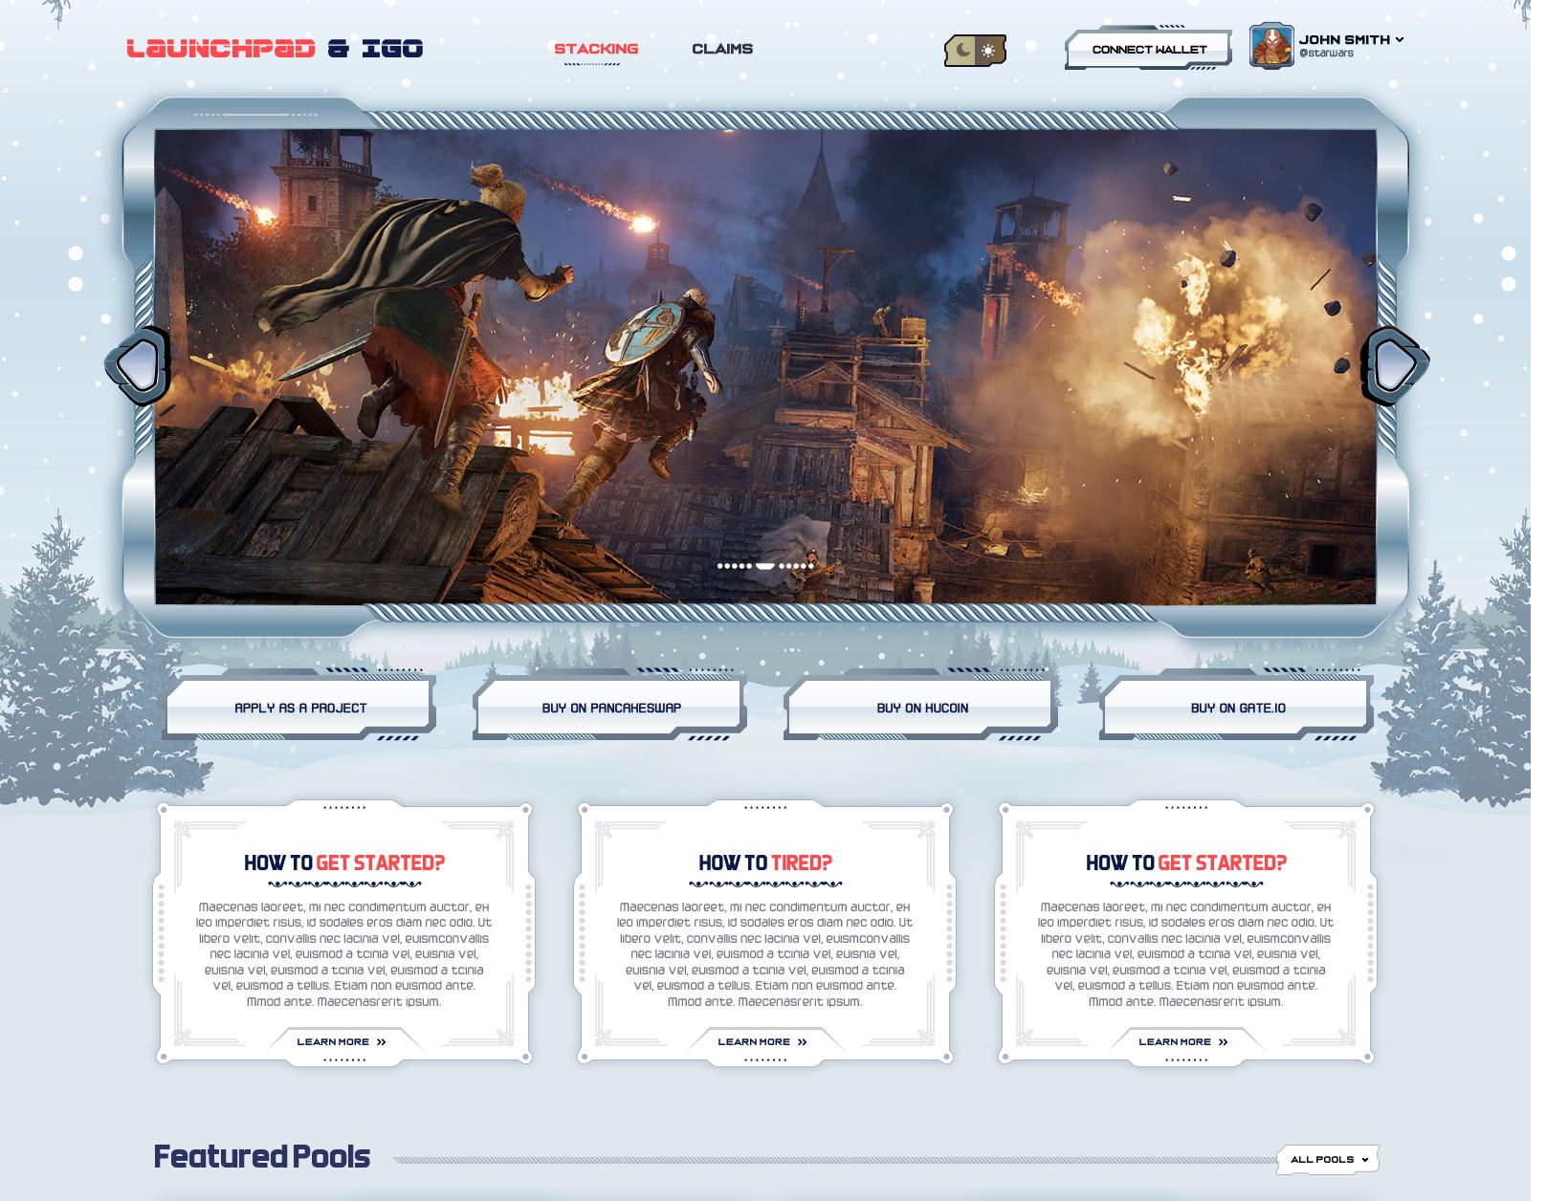
Task: Select Buy on PancakeSwap
Action: pos(611,709)
